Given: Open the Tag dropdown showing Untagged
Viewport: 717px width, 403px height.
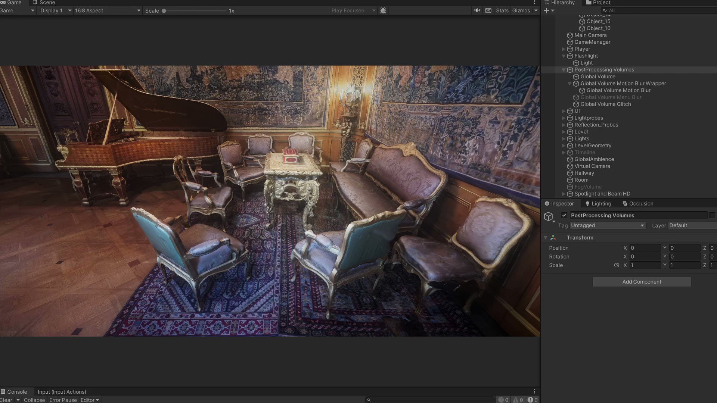Looking at the screenshot, I should pyautogui.click(x=608, y=225).
